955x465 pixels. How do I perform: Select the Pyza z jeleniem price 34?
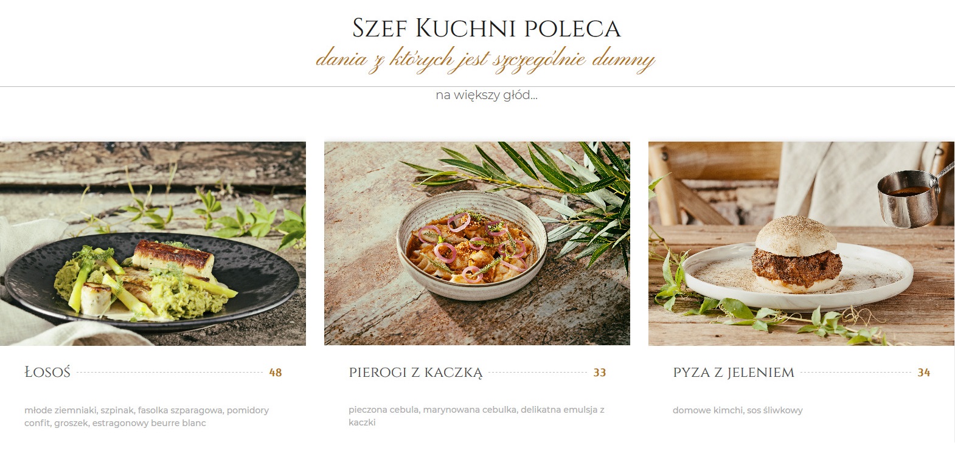pos(924,373)
